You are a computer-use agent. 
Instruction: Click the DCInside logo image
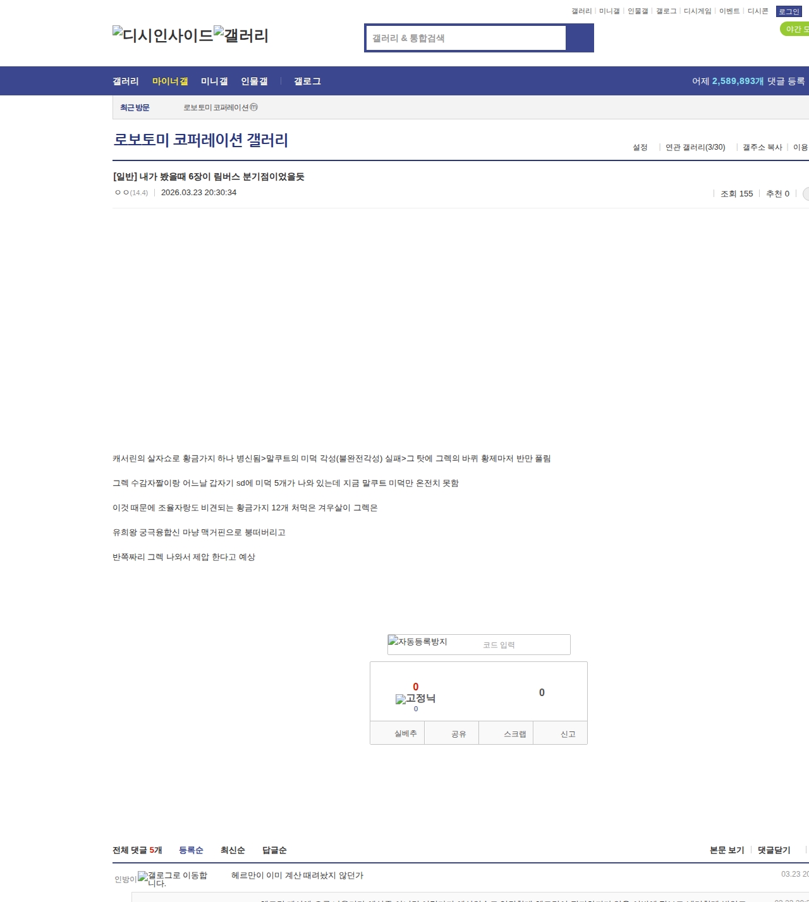tap(162, 35)
